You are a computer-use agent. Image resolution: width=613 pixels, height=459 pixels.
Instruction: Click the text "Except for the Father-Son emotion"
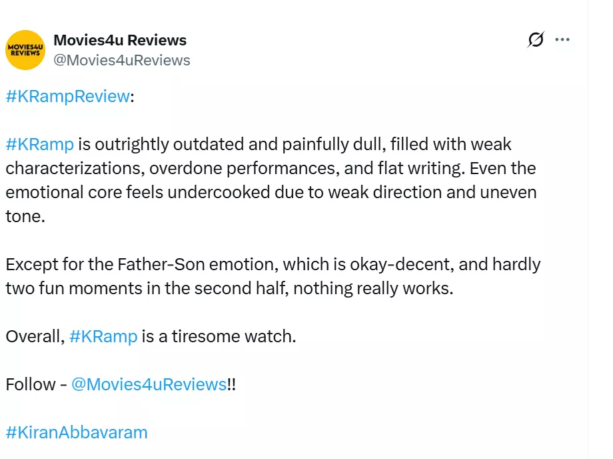[141, 264]
